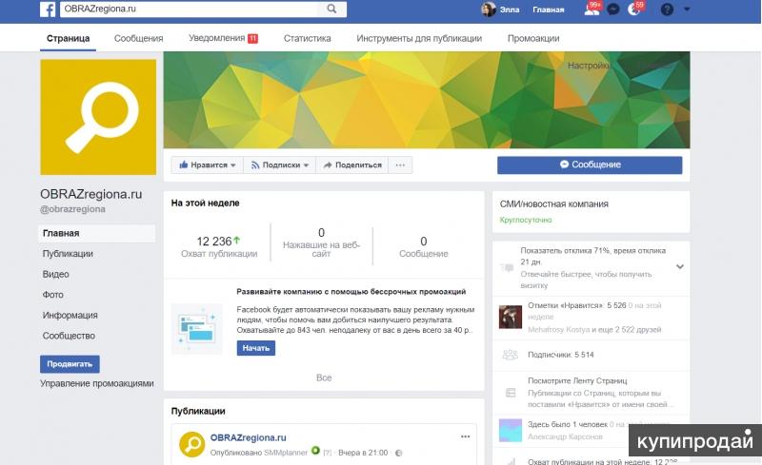
Task: Click the 12 236 Охват публикации stat
Action: [x=219, y=246]
